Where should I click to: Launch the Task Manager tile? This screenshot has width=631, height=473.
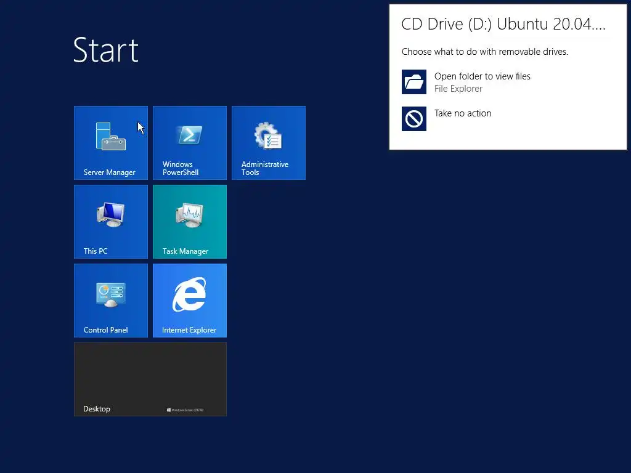point(190,222)
